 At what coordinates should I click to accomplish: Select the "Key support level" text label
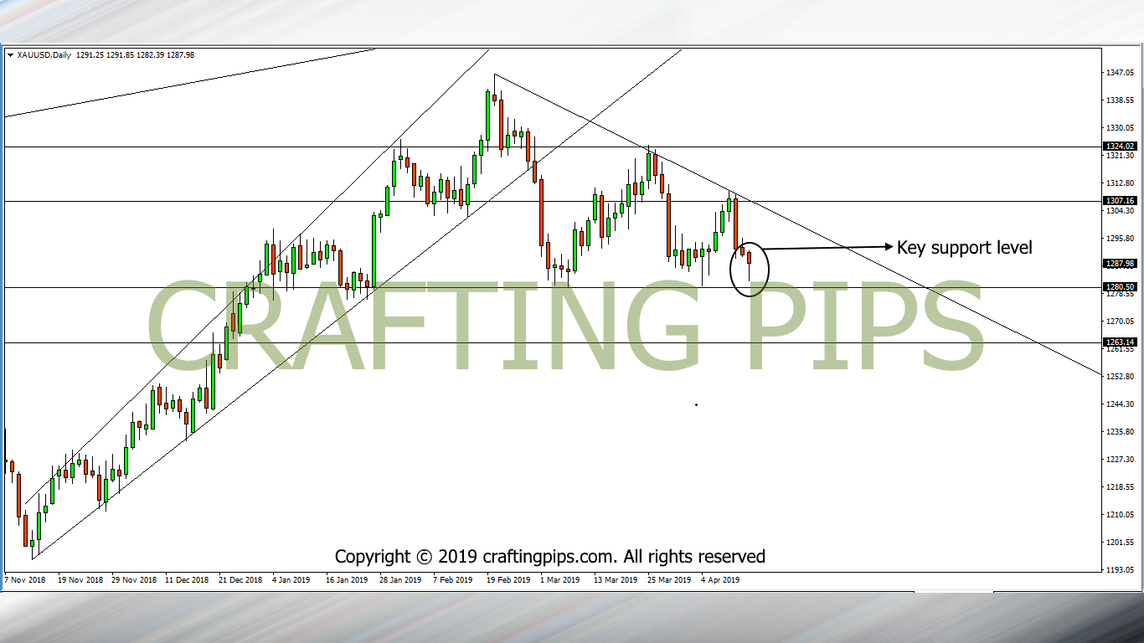click(x=965, y=248)
